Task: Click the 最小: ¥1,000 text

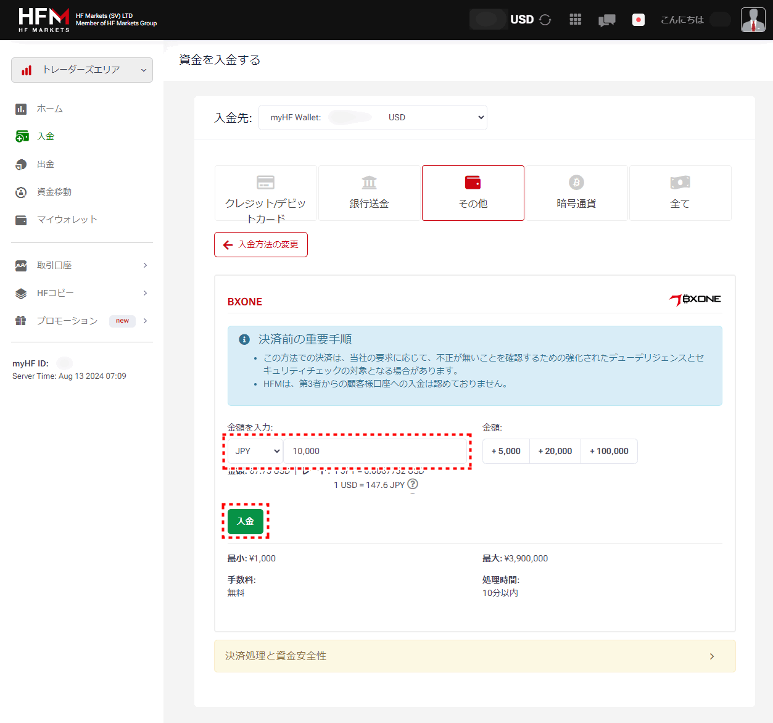Action: [x=252, y=558]
